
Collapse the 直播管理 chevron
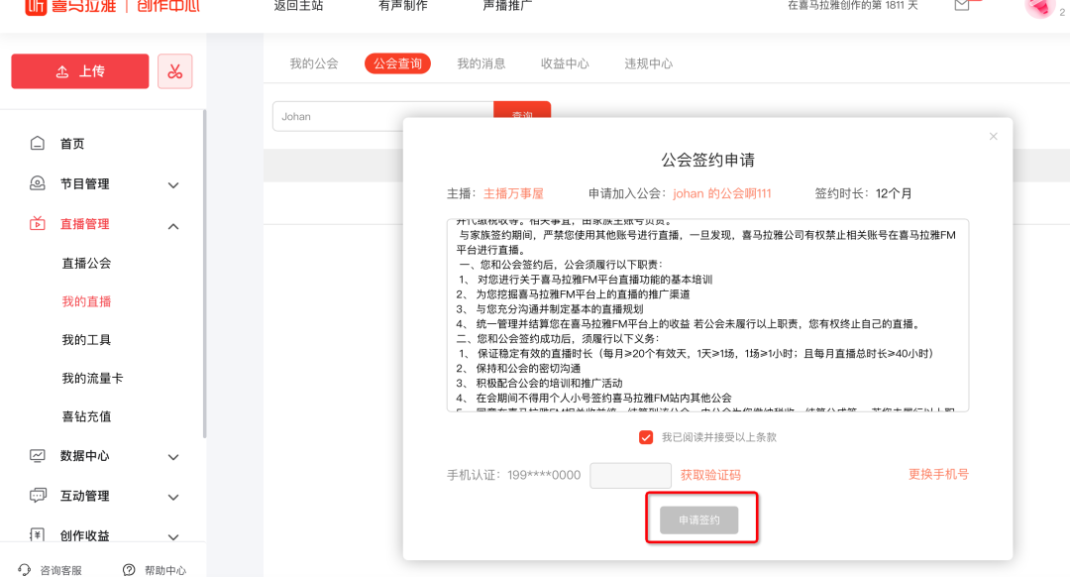tap(173, 226)
